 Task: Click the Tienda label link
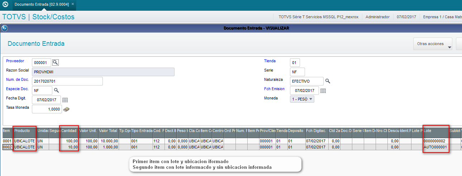point(270,61)
